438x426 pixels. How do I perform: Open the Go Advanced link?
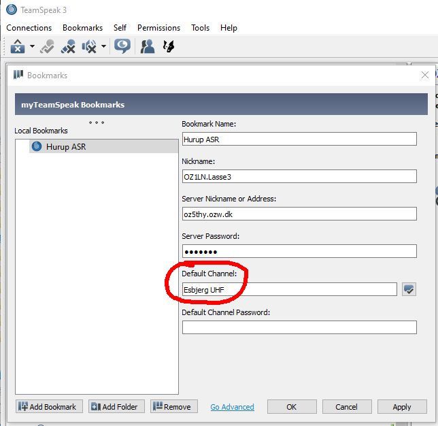[x=233, y=407]
